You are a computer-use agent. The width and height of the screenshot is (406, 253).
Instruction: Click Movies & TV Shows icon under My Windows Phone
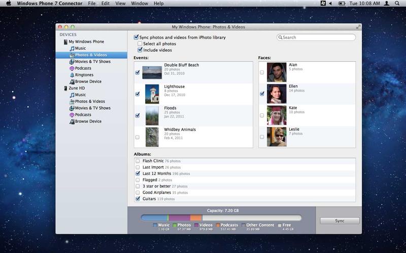pos(72,62)
